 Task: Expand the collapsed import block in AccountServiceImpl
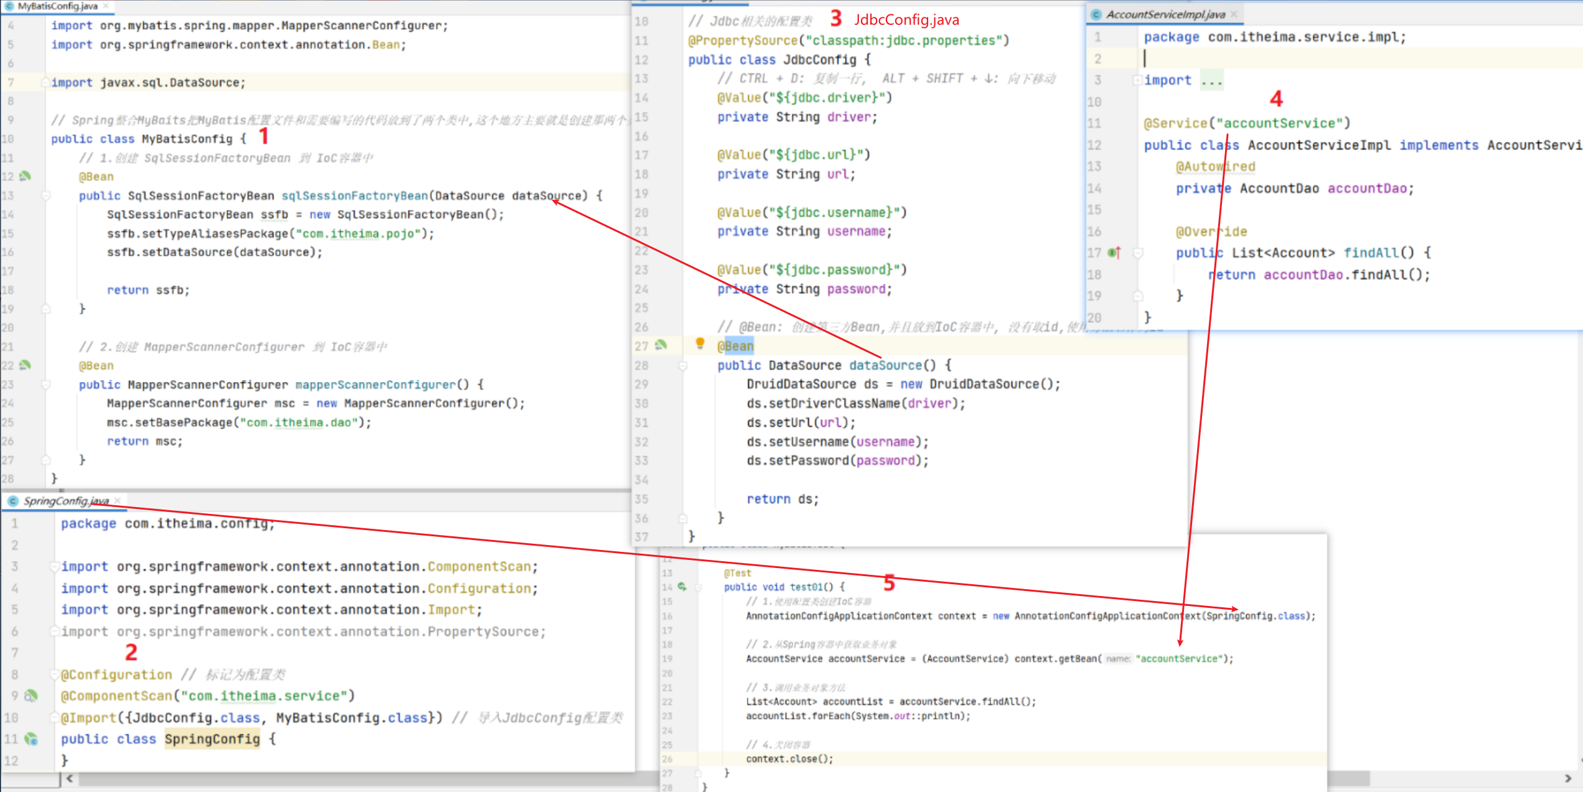tap(1137, 80)
